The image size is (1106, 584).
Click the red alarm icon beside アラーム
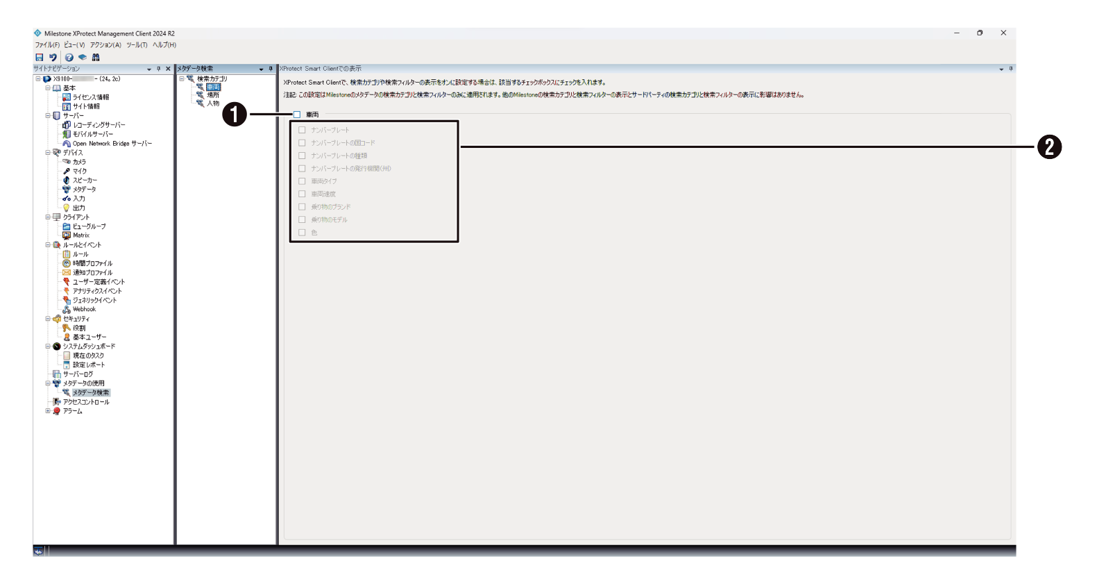tap(57, 411)
